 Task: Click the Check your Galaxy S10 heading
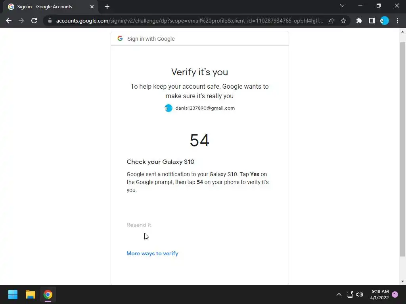tap(161, 162)
